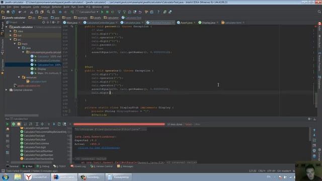
Task: Expand External Libraries node
Action: (x=7, y=90)
